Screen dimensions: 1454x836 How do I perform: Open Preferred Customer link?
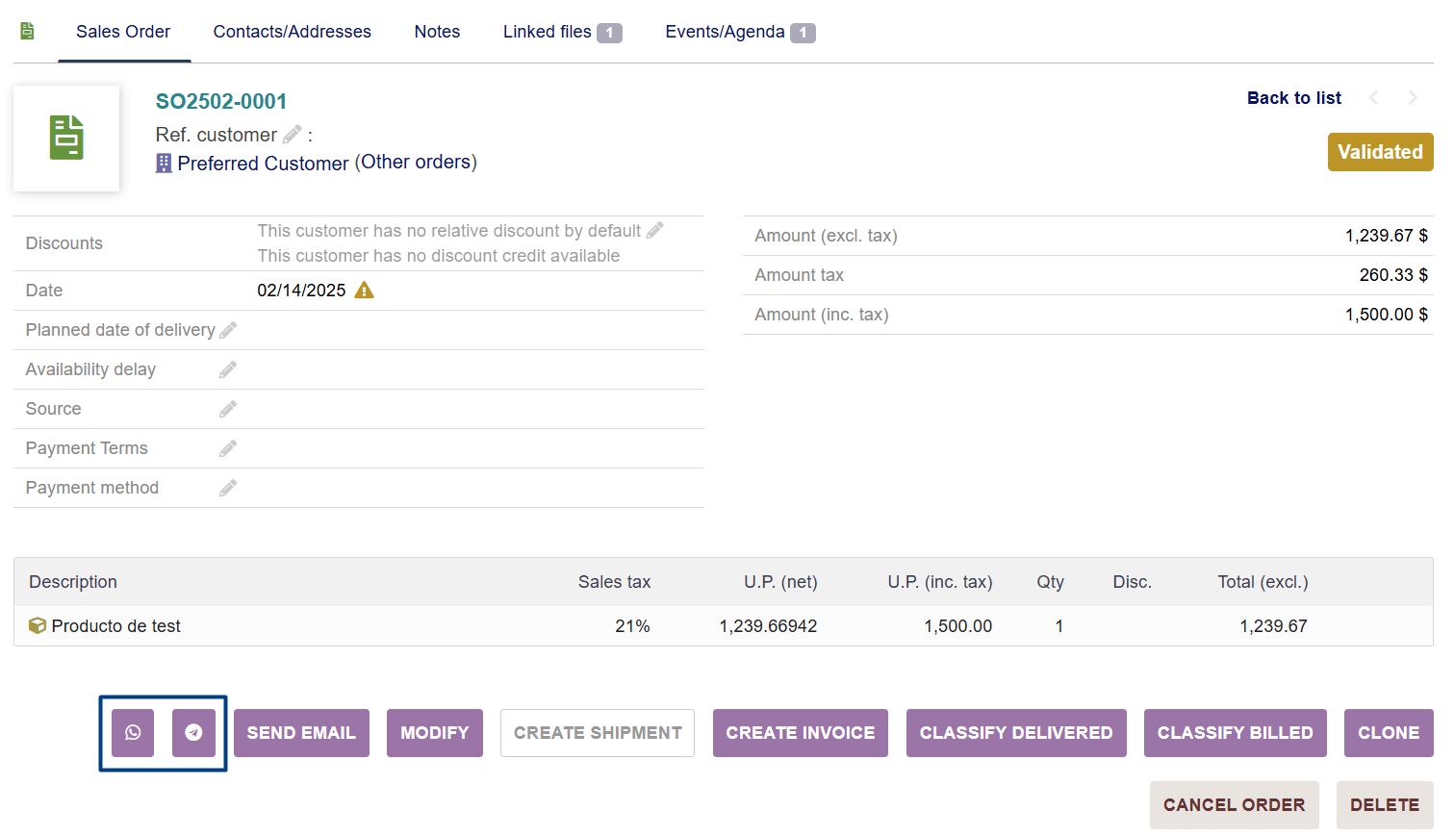coord(263,164)
